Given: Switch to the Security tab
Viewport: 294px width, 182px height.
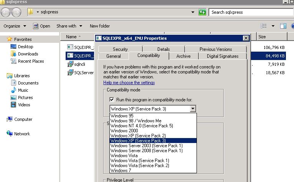Looking at the screenshot, I should 120,49.
